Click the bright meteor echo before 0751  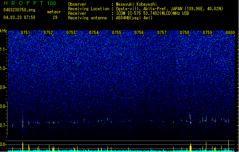point(23,123)
